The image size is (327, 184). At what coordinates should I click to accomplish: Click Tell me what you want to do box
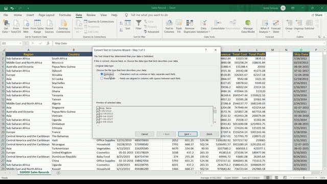click(x=149, y=15)
